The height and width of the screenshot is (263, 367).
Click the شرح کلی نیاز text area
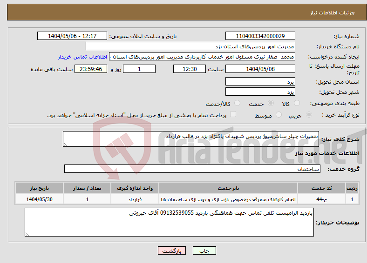191,139
